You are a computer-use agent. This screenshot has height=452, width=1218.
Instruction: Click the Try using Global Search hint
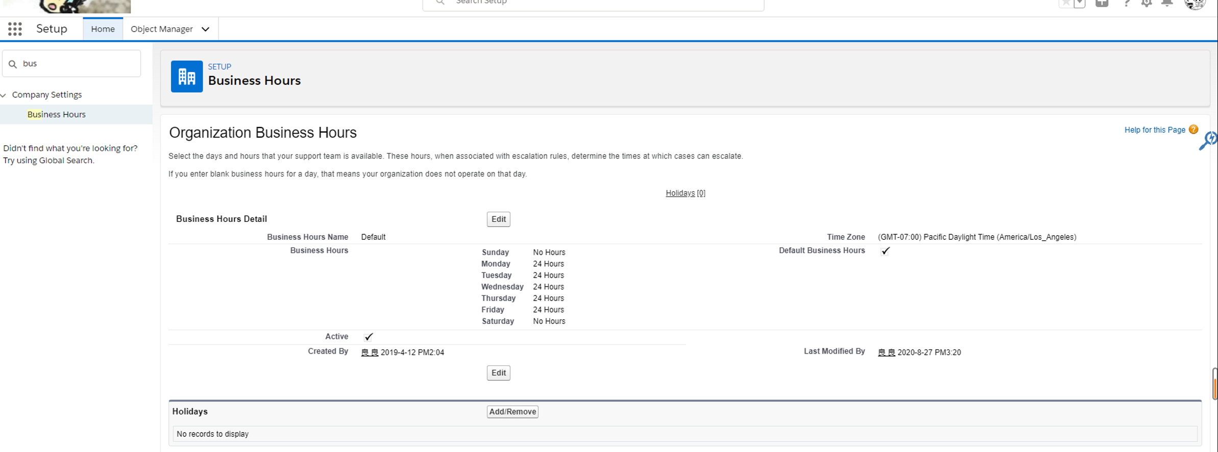pyautogui.click(x=48, y=160)
